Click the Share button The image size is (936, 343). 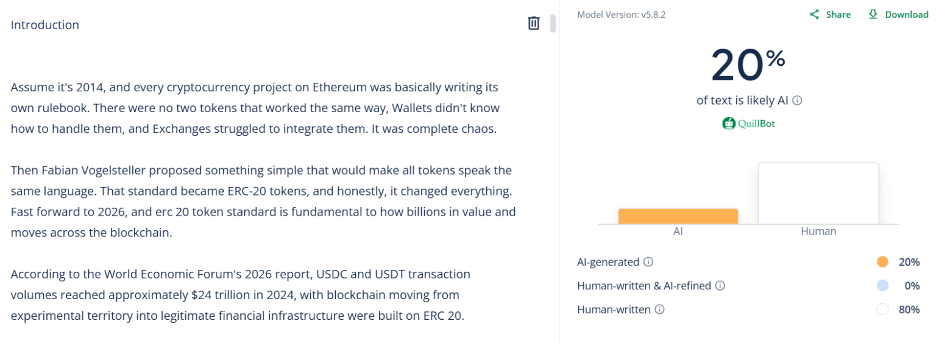830,15
